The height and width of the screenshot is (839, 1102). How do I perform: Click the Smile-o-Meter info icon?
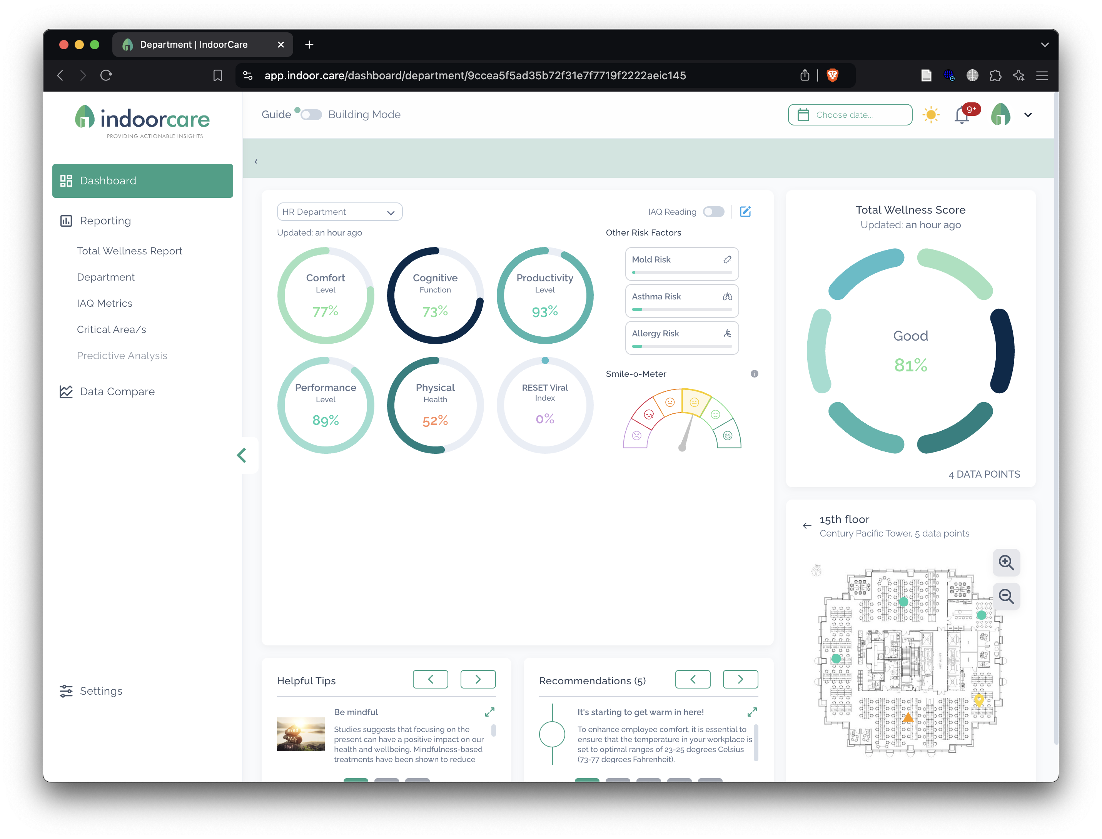click(754, 374)
